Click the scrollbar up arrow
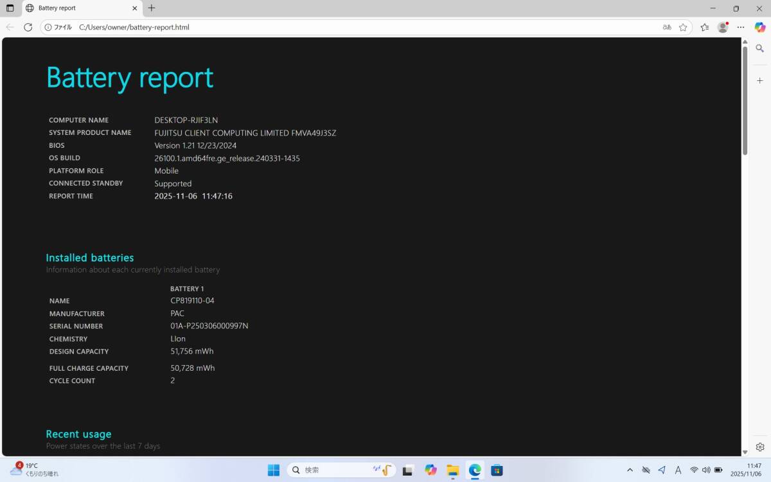Image resolution: width=771 pixels, height=482 pixels. click(x=745, y=41)
